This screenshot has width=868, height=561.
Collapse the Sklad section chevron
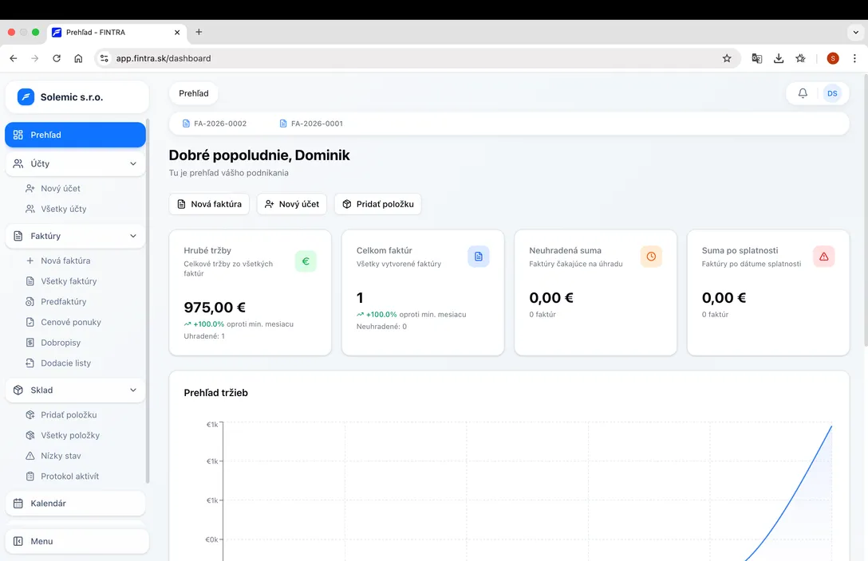pyautogui.click(x=134, y=390)
